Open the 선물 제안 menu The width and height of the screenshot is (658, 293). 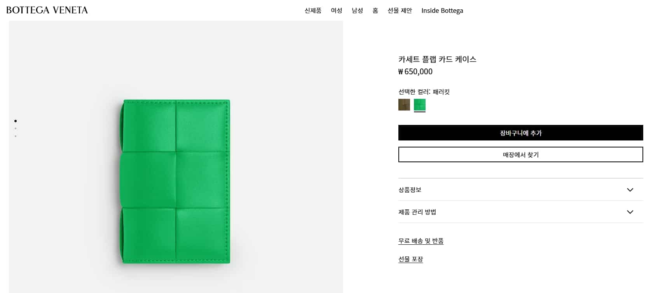pos(400,11)
